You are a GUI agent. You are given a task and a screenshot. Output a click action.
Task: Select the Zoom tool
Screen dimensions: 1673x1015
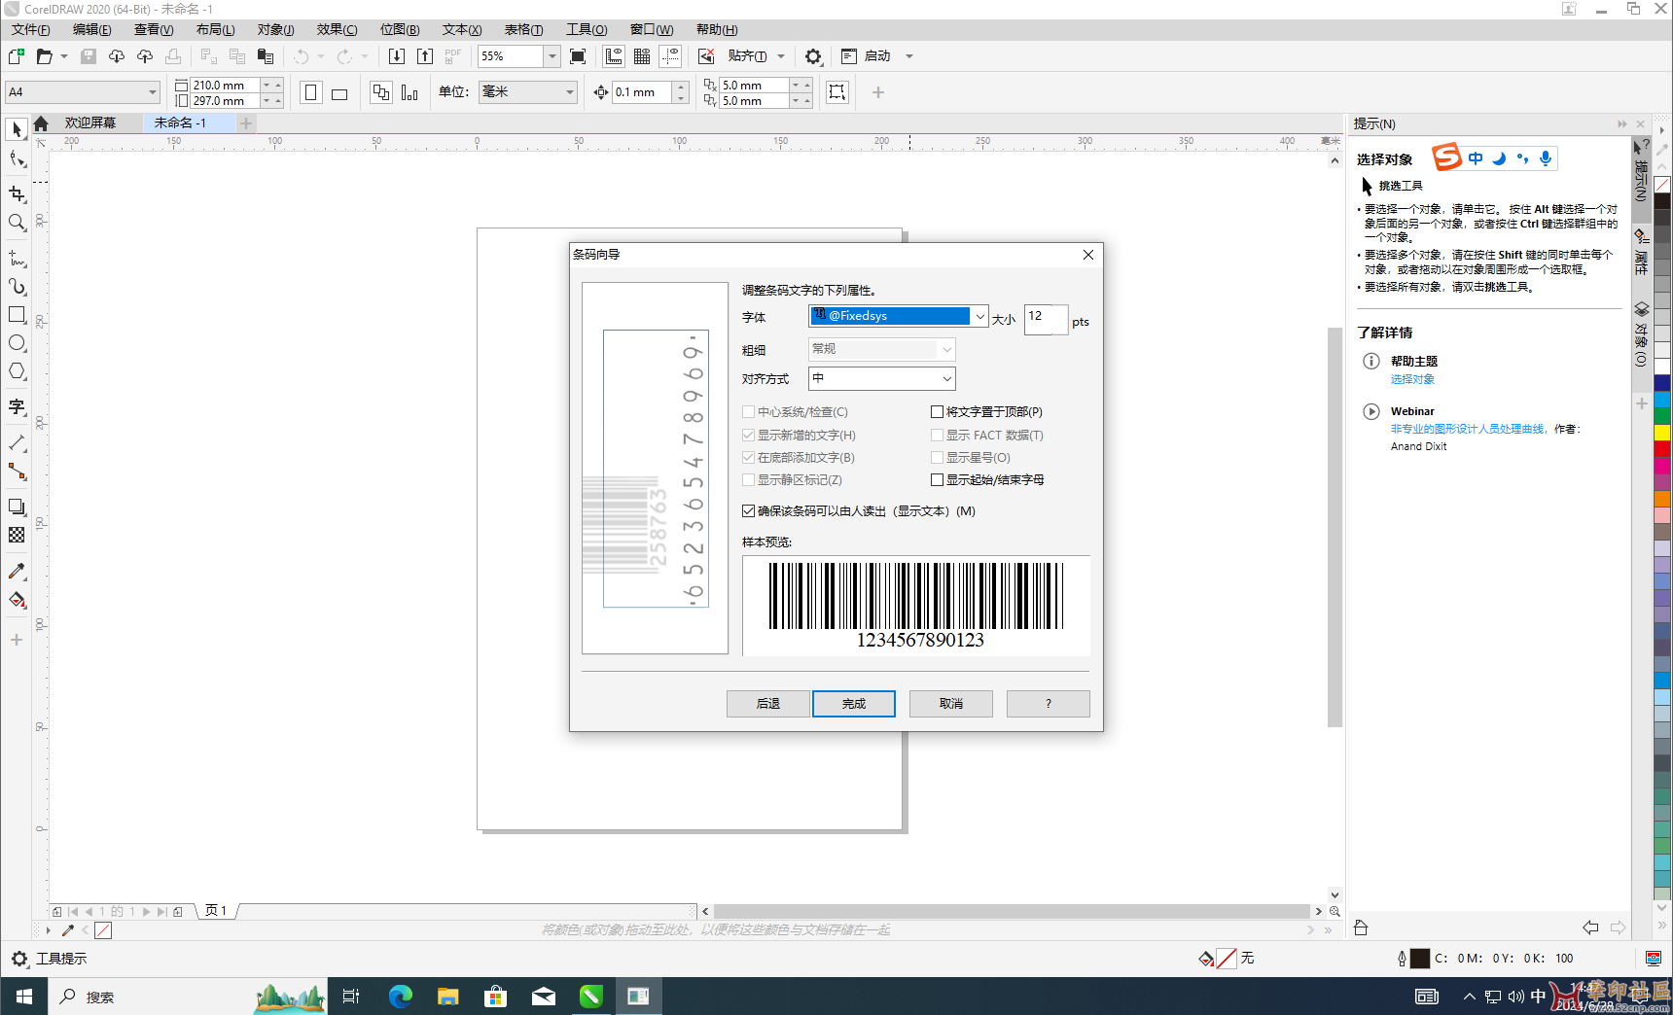point(17,223)
